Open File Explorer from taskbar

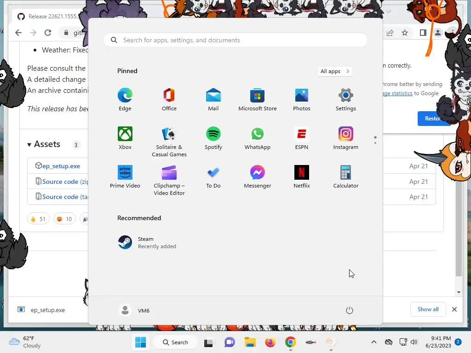250,342
